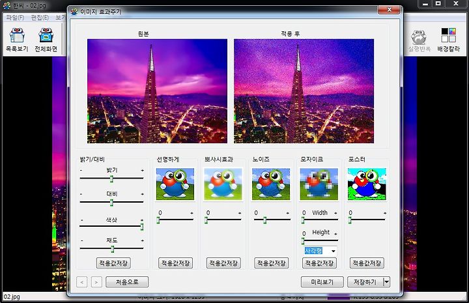
Task: Switch to 전체화면 fullscreen icon
Action: [46, 40]
